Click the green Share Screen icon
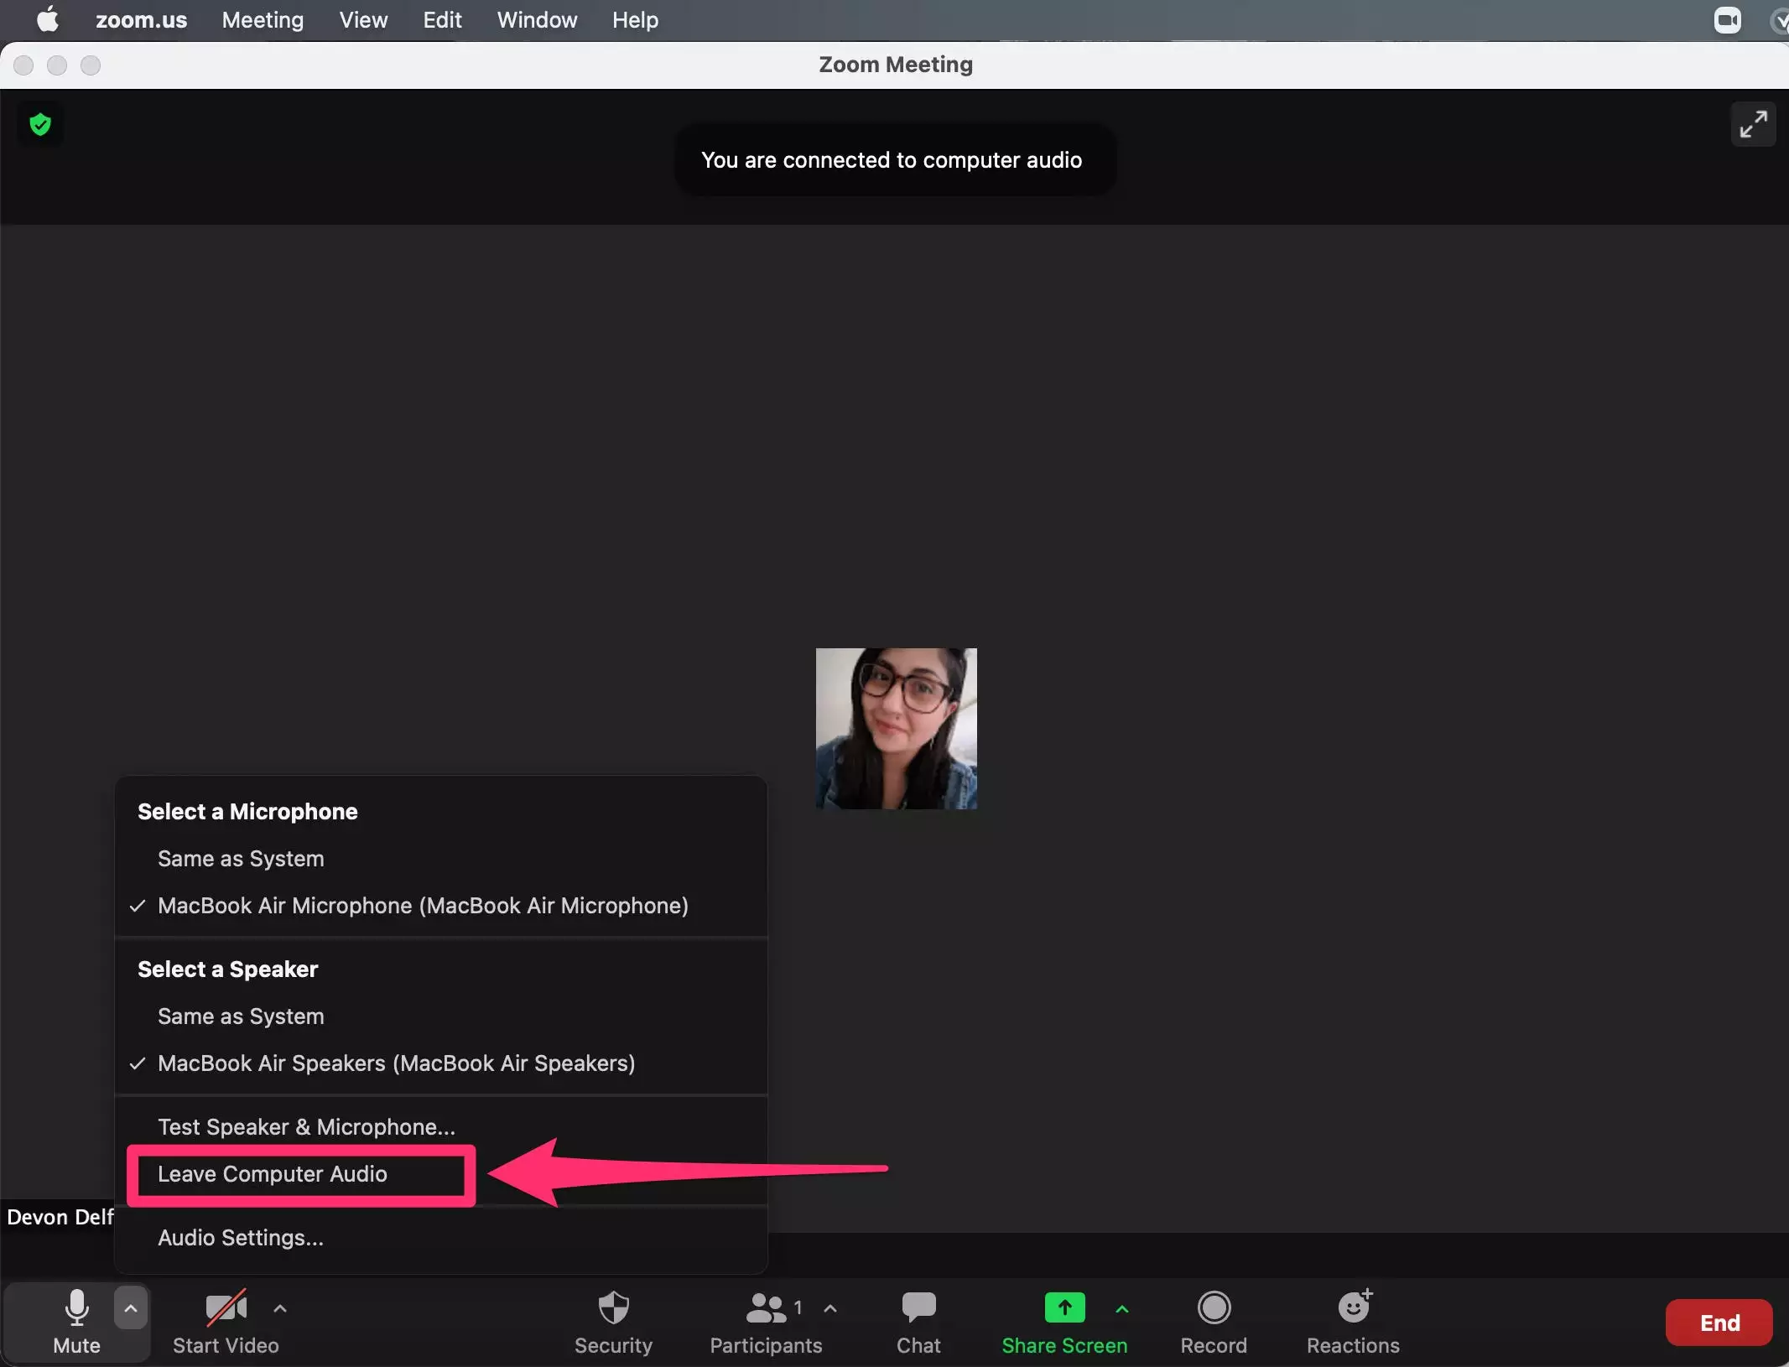The width and height of the screenshot is (1789, 1367). point(1064,1307)
